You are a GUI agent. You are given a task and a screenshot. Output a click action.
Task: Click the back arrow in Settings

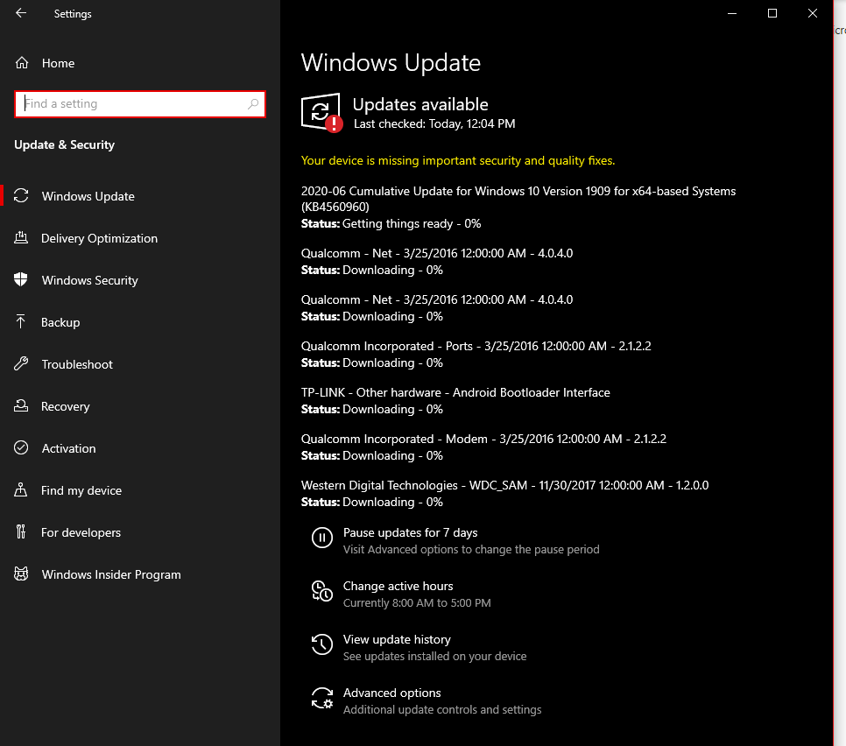pos(21,13)
